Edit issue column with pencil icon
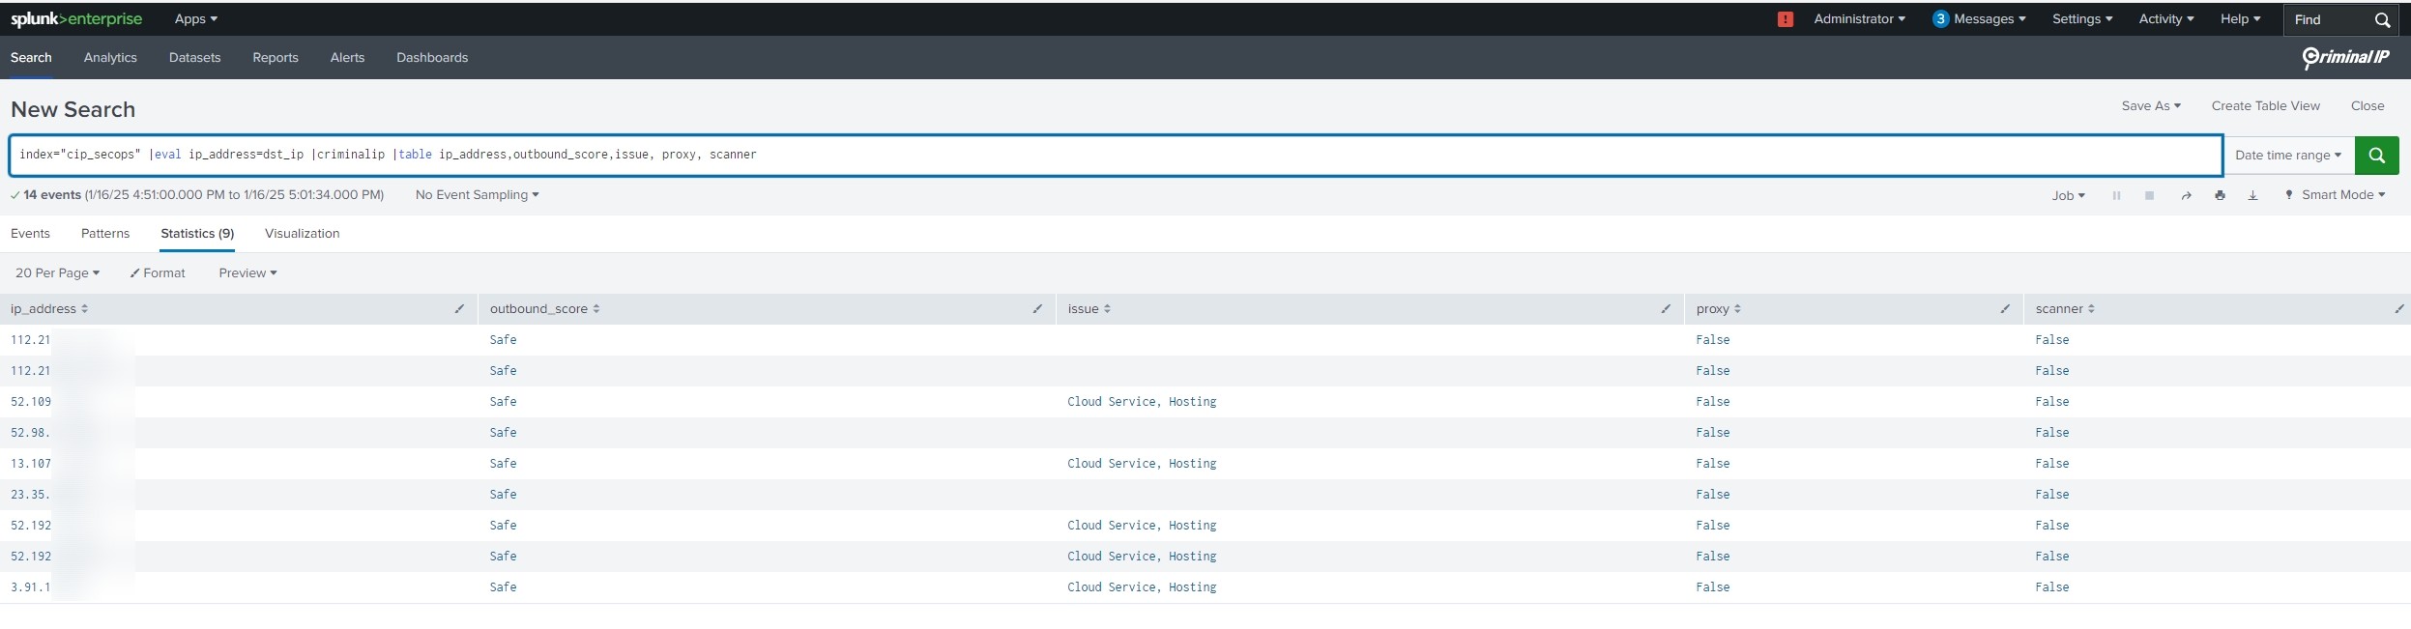This screenshot has height=629, width=2411. pos(1666,309)
